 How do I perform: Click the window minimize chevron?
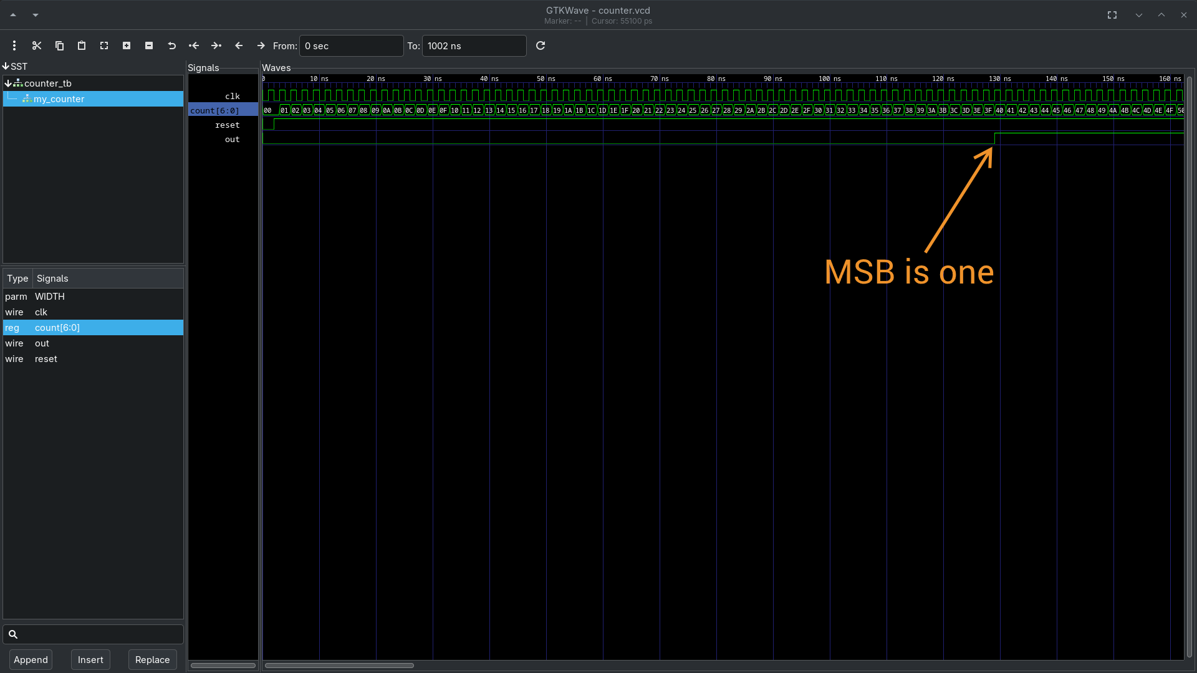click(1139, 15)
